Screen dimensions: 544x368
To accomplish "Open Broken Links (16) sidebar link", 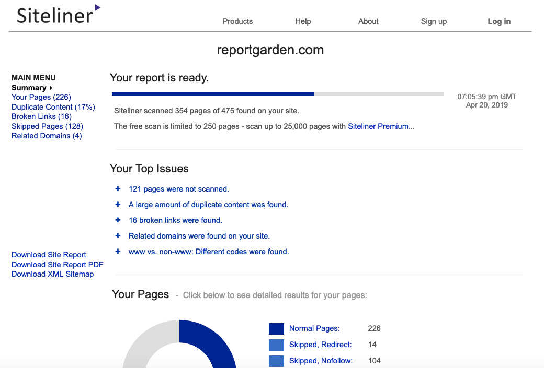I will [42, 117].
